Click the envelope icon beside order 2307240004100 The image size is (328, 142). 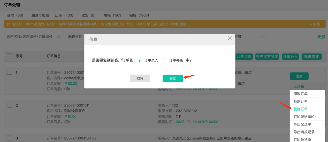tap(94, 138)
